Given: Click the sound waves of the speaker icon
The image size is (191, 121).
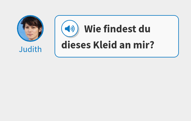Looking at the screenshot, I should [72, 29].
